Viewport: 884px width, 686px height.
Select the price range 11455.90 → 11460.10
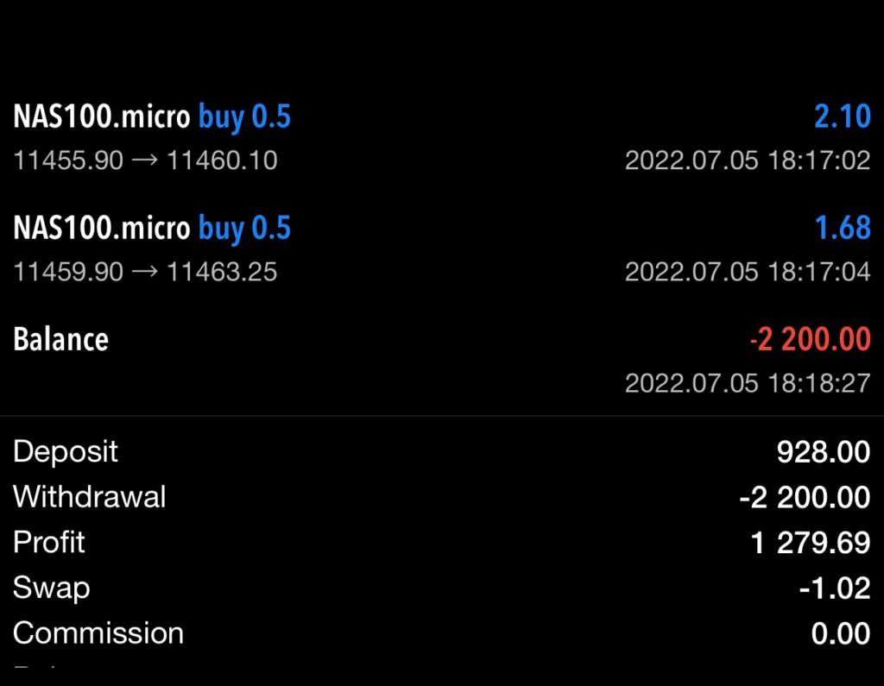click(x=145, y=160)
